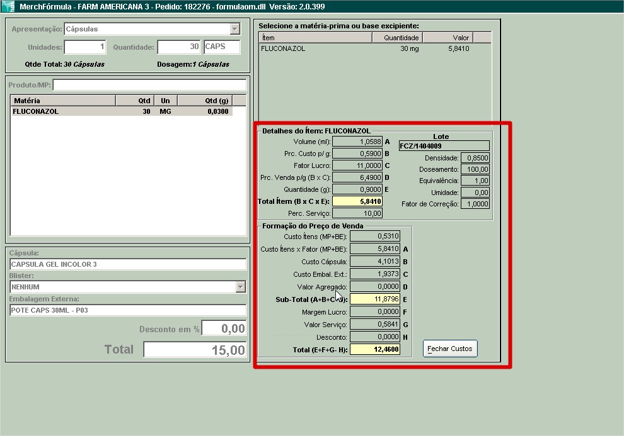Click the Matéria column header
Image resolution: width=624 pixels, height=436 pixels.
[63, 101]
